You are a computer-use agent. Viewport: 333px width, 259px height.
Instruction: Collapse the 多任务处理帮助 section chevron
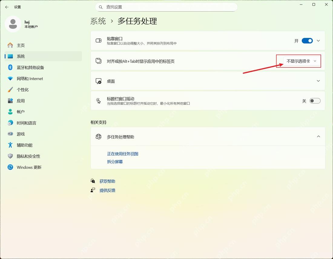pyautogui.click(x=318, y=136)
